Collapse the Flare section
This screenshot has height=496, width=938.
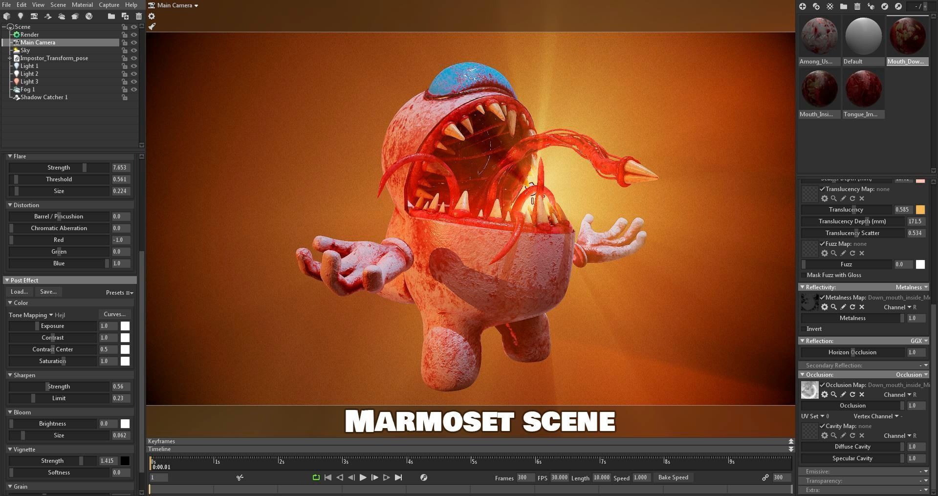(10, 156)
